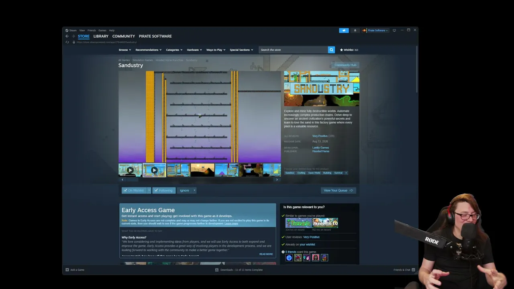Open the Games menu

click(x=102, y=31)
